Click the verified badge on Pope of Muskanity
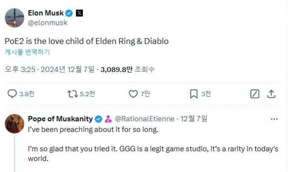 [99, 119]
